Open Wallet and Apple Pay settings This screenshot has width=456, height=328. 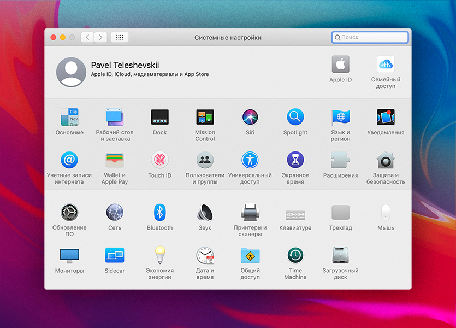click(x=114, y=161)
